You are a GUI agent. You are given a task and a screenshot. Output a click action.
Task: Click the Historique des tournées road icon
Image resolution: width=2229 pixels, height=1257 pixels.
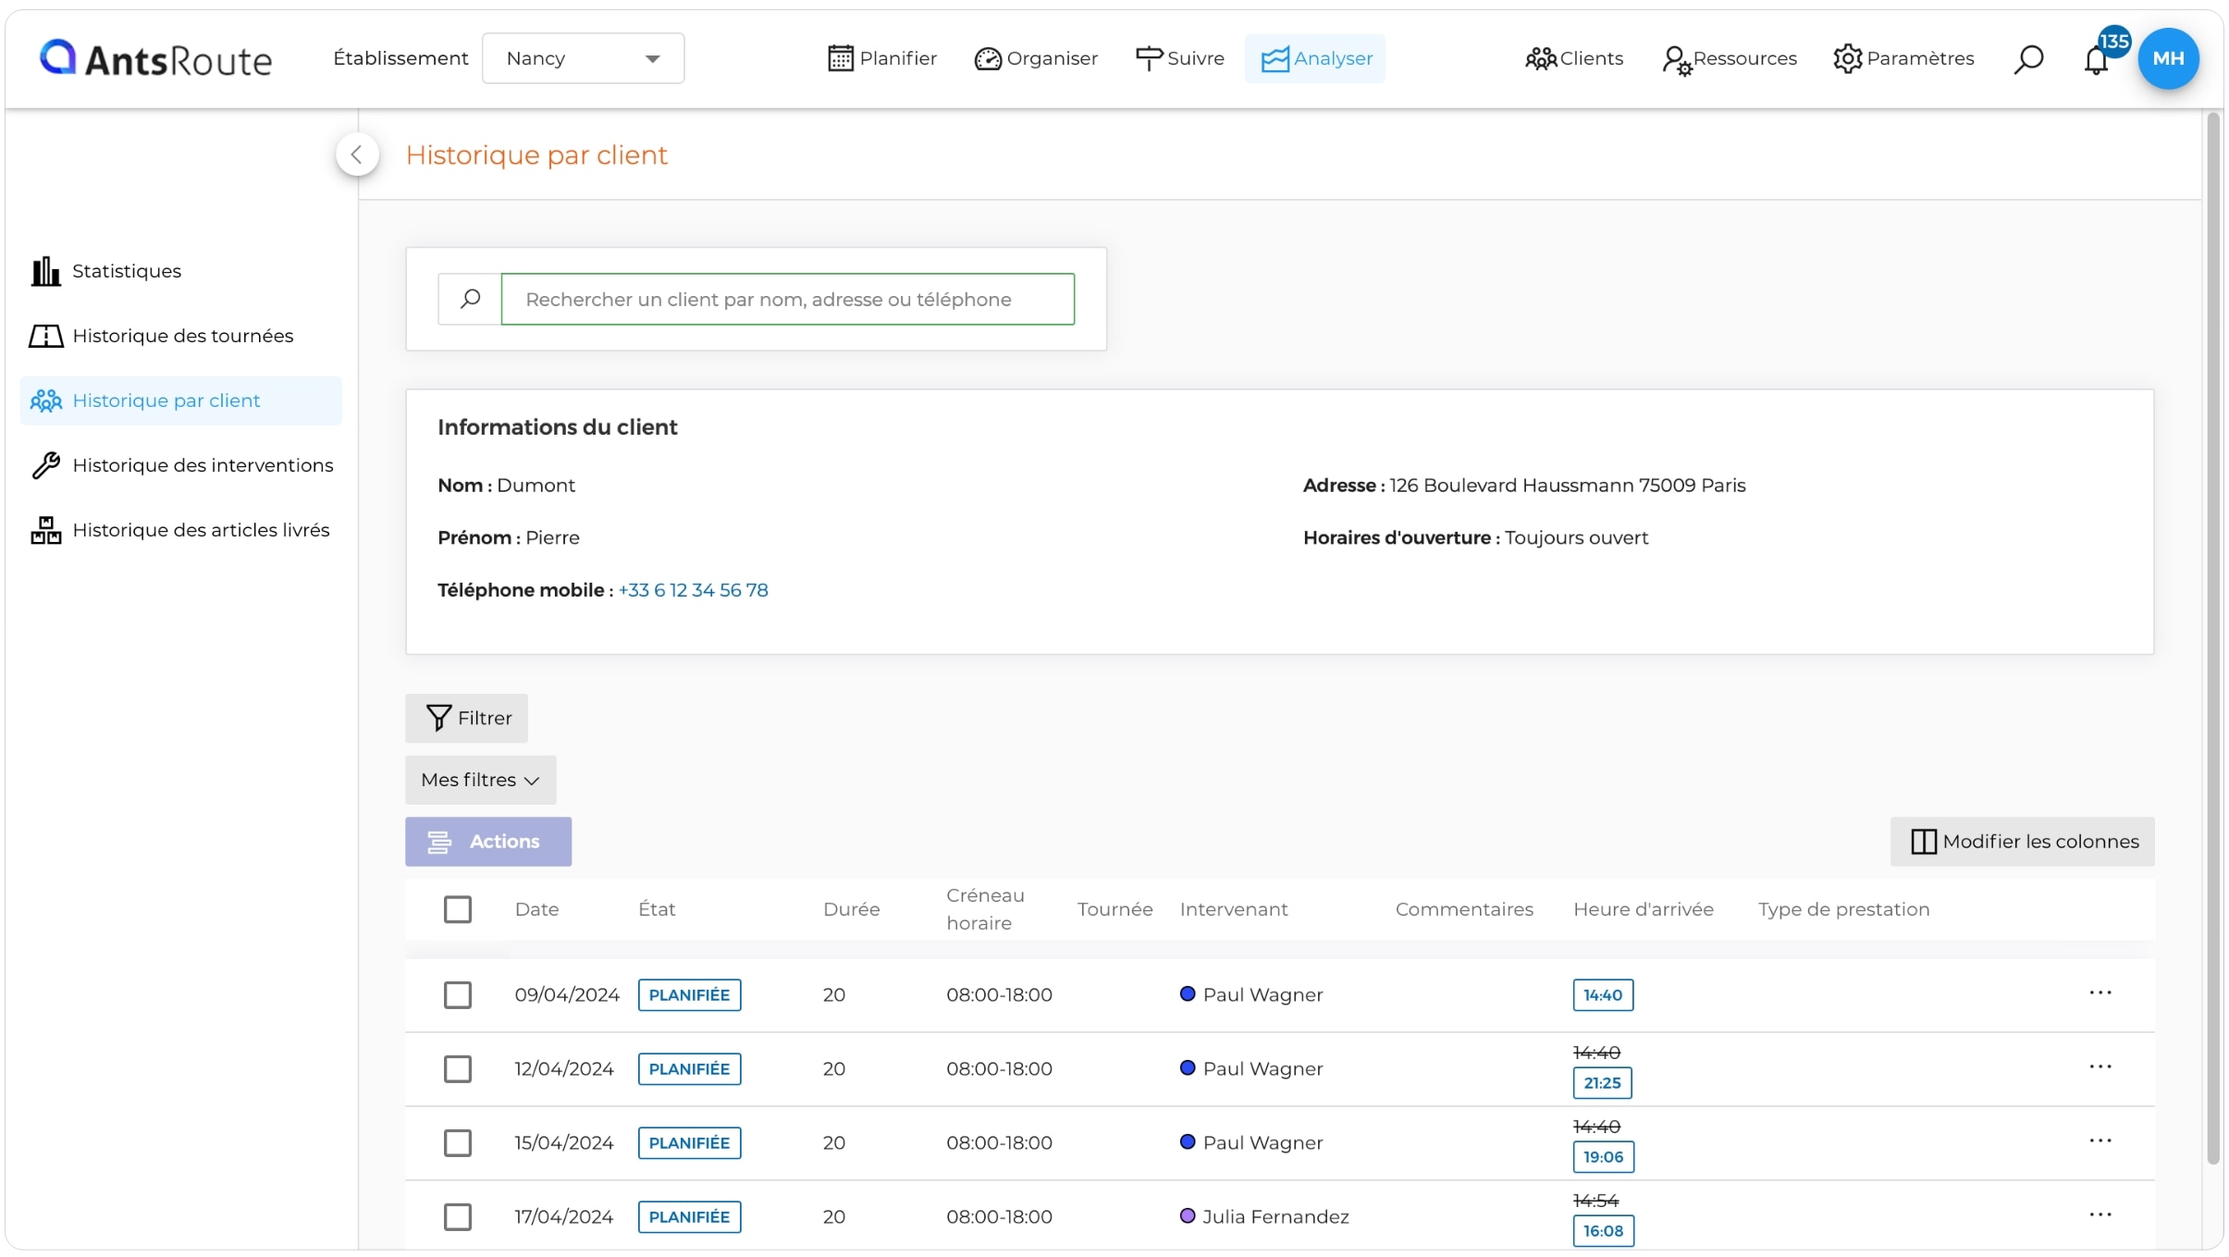(45, 336)
